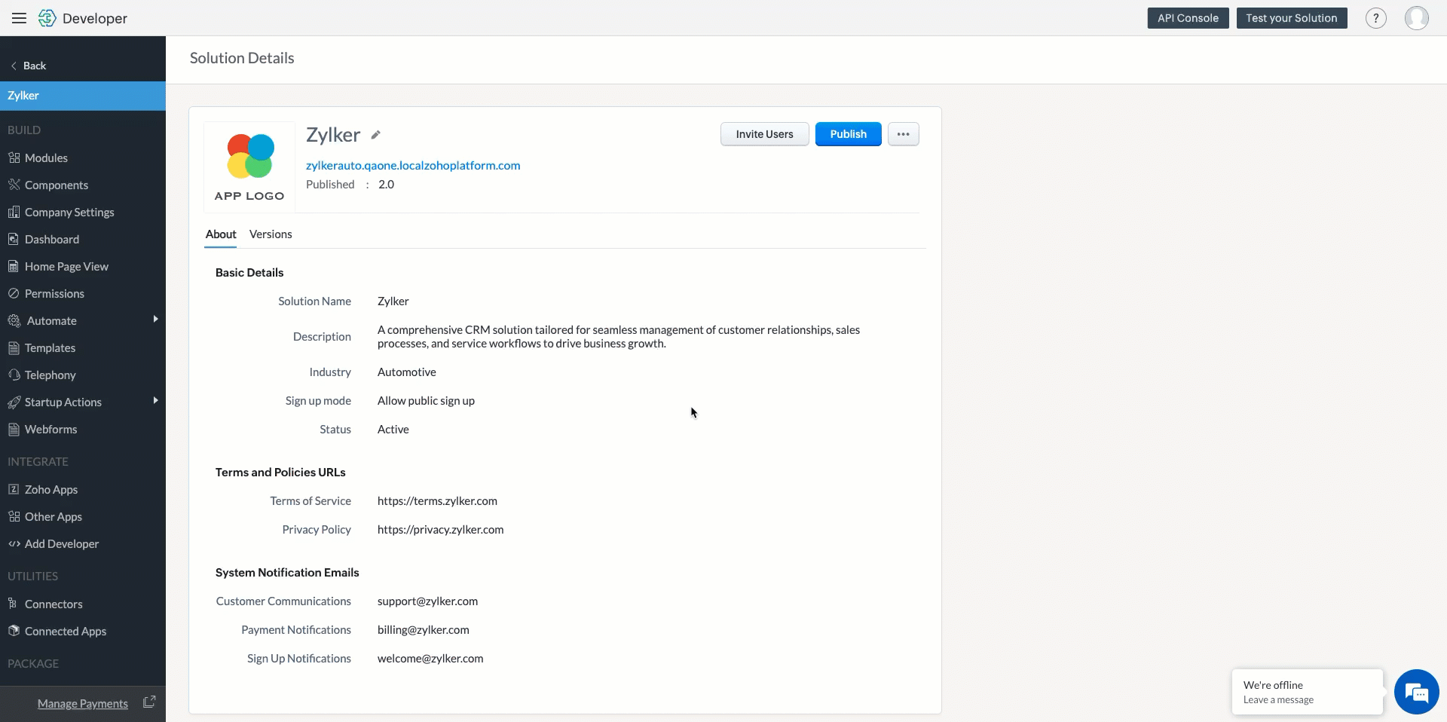This screenshot has width=1447, height=722.
Task: Click the Modules sidebar icon
Action: 14,158
